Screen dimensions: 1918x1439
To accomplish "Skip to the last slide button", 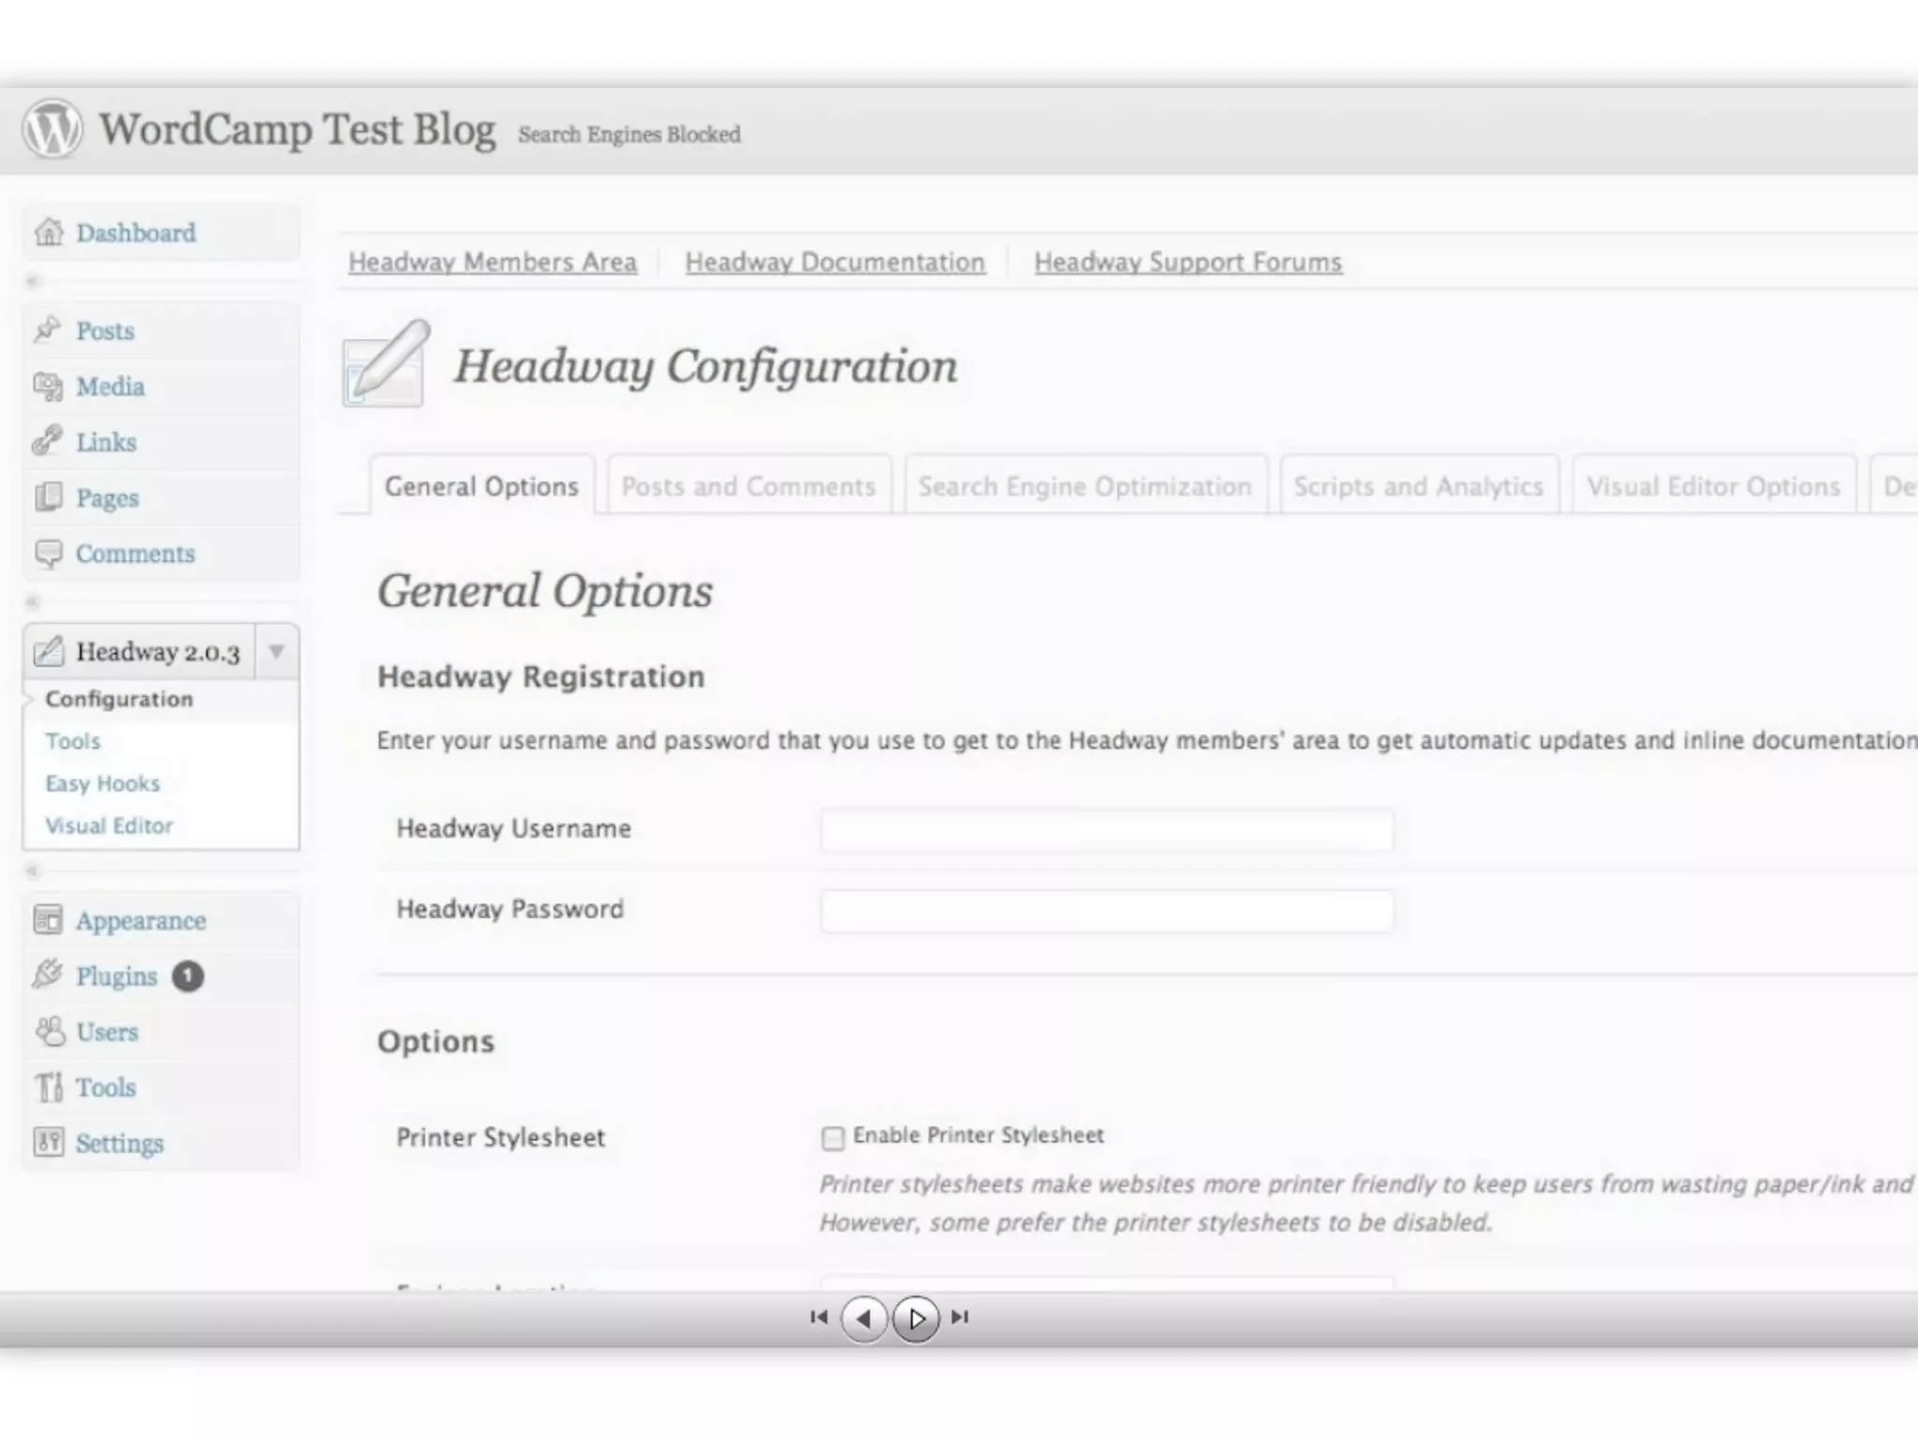I will [x=960, y=1317].
